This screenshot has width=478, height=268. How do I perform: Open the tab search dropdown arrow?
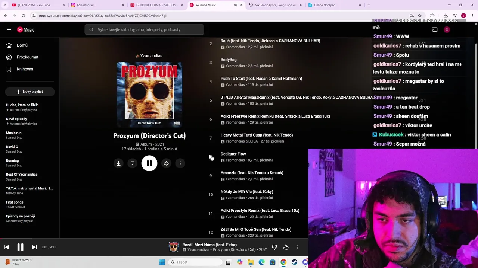click(x=4, y=5)
